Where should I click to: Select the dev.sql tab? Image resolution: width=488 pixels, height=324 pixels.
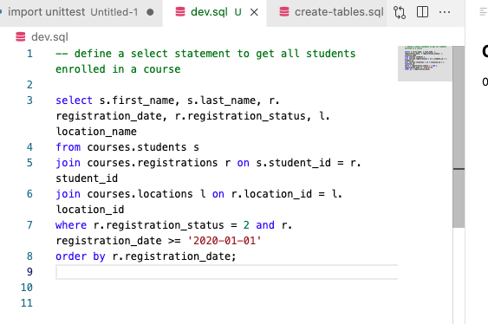(214, 12)
